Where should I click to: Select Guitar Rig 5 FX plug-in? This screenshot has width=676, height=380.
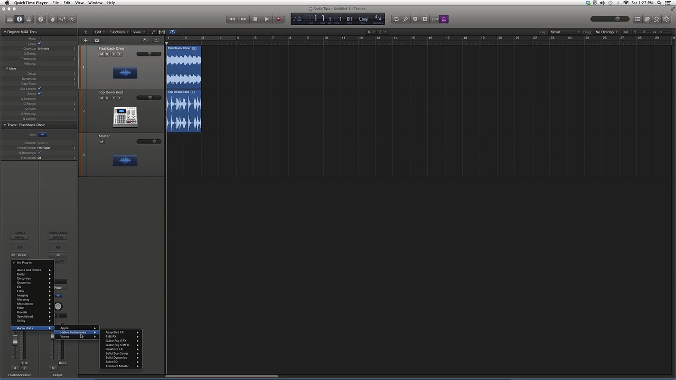pyautogui.click(x=120, y=341)
